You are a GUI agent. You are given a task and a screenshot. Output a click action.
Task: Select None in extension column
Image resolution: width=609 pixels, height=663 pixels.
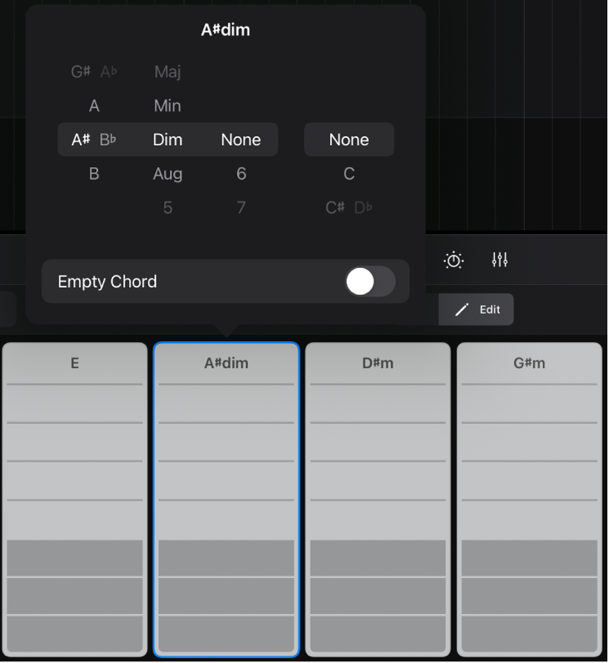[x=241, y=140]
